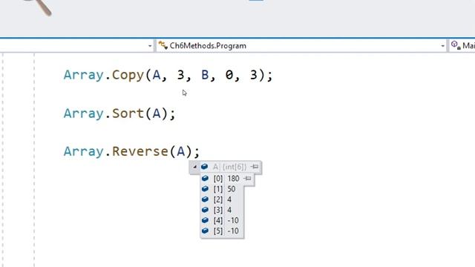The image size is (475, 267).
Task: Open the leftmost project navigation dropdown arrow
Action: [150, 46]
